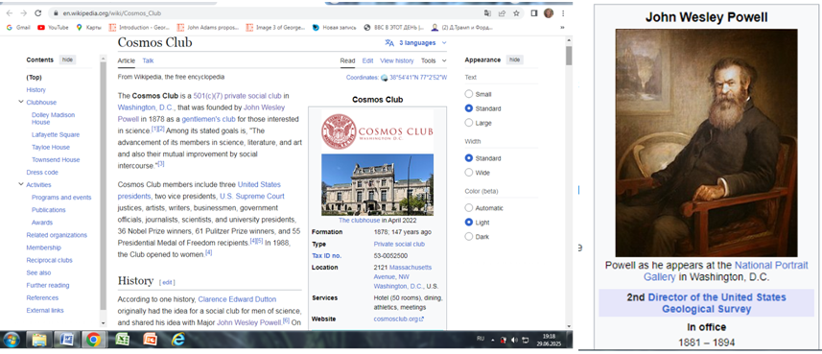
Task: Click the volume speaker icon in system tray
Action: point(514,340)
